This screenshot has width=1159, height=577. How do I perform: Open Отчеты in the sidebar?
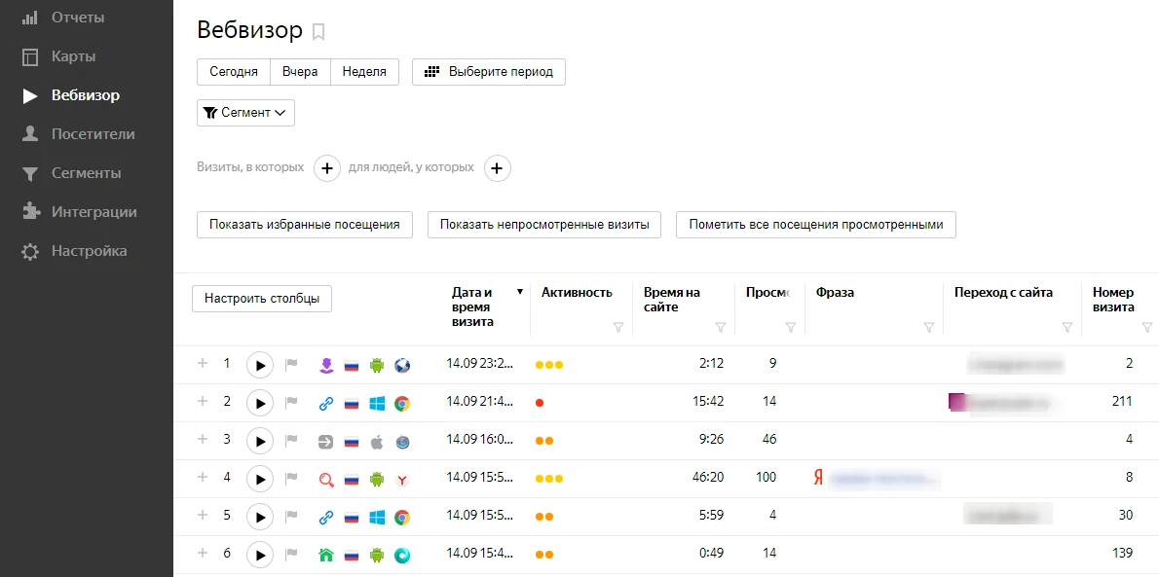click(78, 18)
